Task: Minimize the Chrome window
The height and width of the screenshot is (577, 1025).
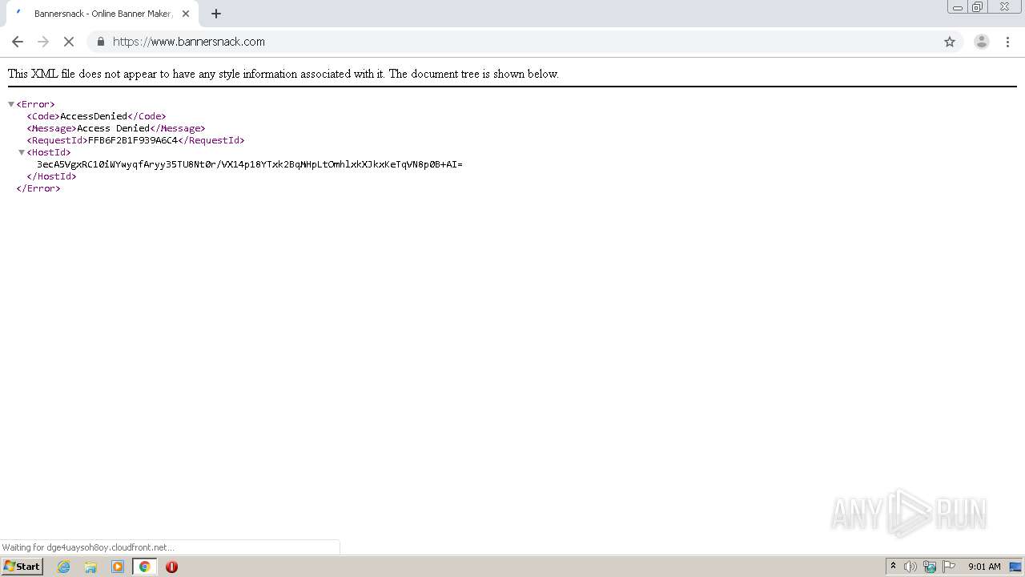Action: (958, 7)
